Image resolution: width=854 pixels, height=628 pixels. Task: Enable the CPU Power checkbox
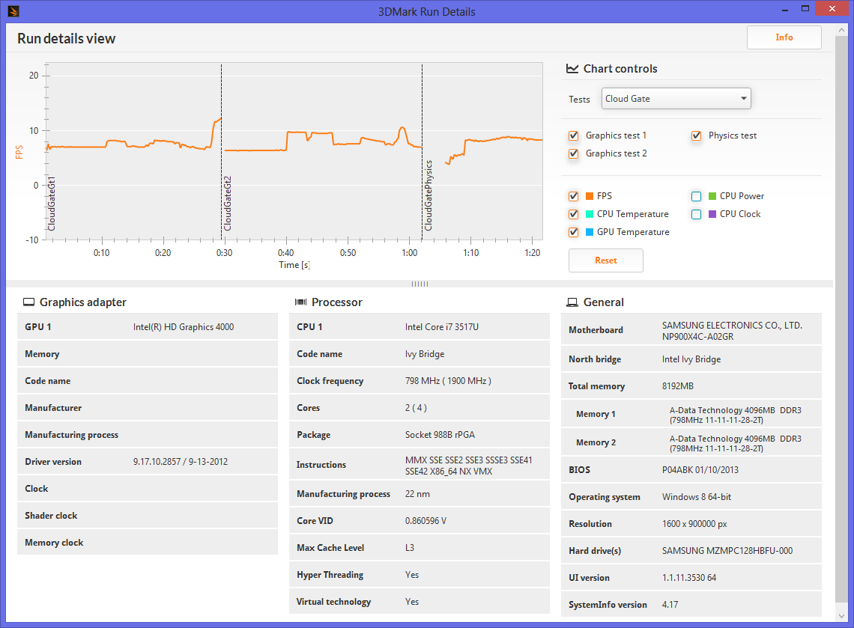coord(696,196)
